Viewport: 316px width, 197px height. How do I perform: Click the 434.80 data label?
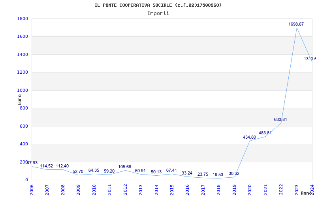click(249, 137)
